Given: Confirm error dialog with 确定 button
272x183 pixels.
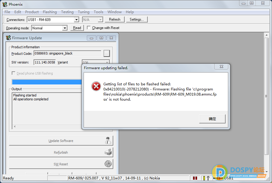Looking at the screenshot, I should [x=212, y=119].
